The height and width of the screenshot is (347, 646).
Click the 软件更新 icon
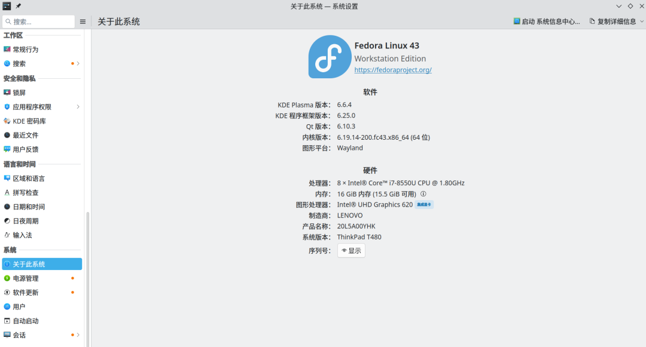(x=7, y=292)
